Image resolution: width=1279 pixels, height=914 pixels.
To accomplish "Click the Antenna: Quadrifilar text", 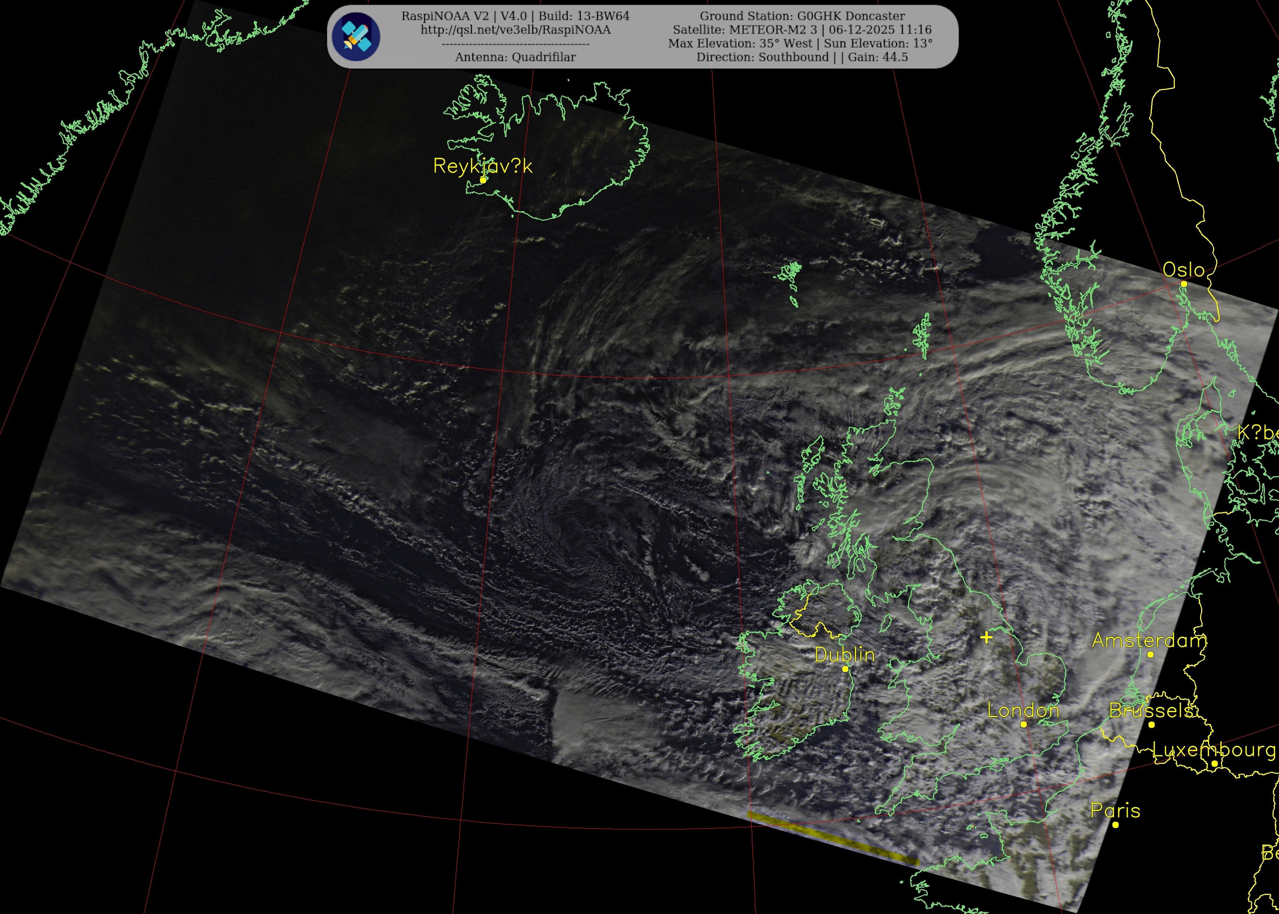I will tap(515, 57).
